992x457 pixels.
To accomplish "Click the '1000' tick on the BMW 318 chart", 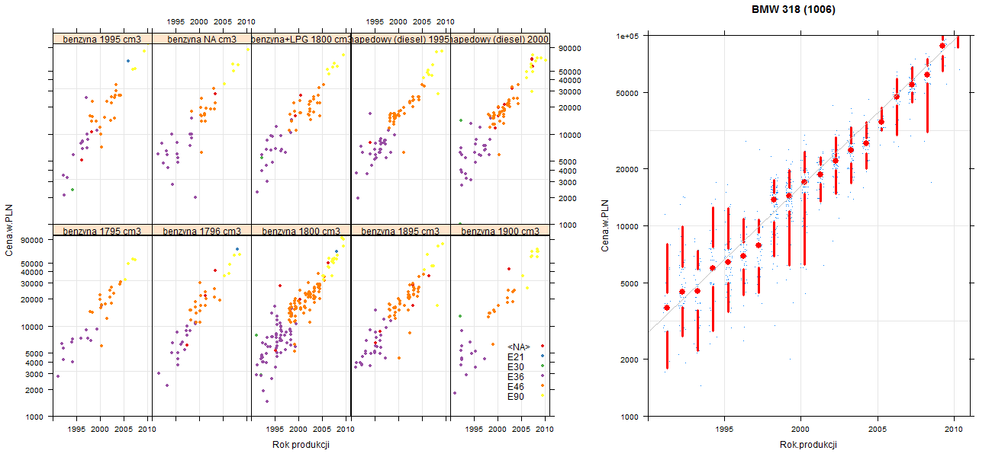I will coord(630,417).
